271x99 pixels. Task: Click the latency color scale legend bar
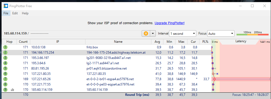253,35
